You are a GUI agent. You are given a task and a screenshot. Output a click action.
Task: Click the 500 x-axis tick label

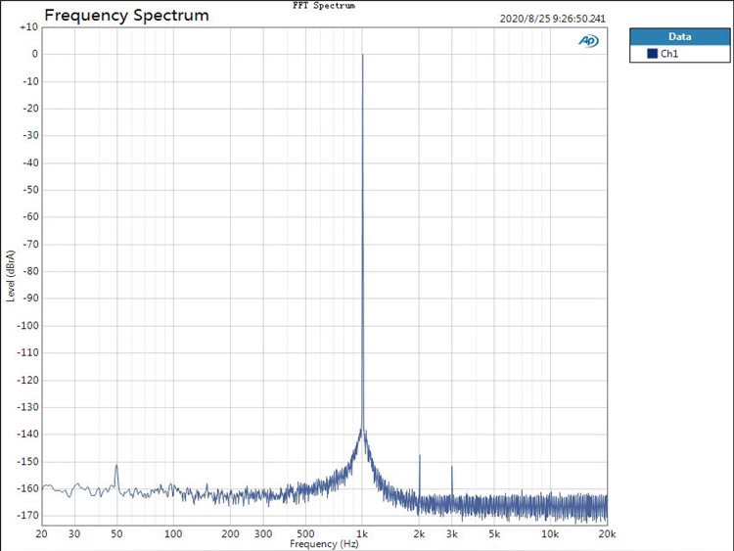pos(305,534)
